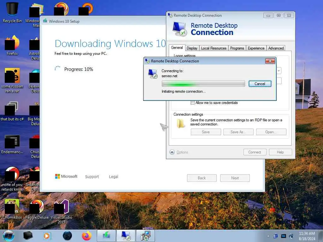Screen dimensions: 323x242
Task: Launch the Firefox desktop shortcut
Action: click(x=12, y=45)
